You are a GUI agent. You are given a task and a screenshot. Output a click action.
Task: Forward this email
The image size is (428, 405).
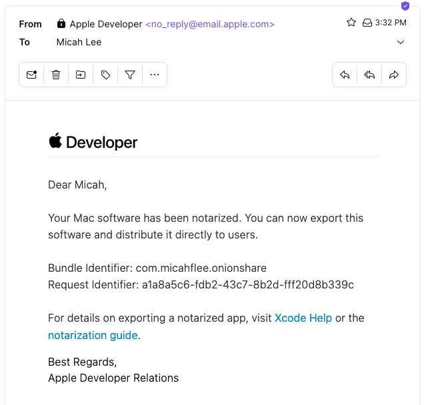click(x=394, y=75)
